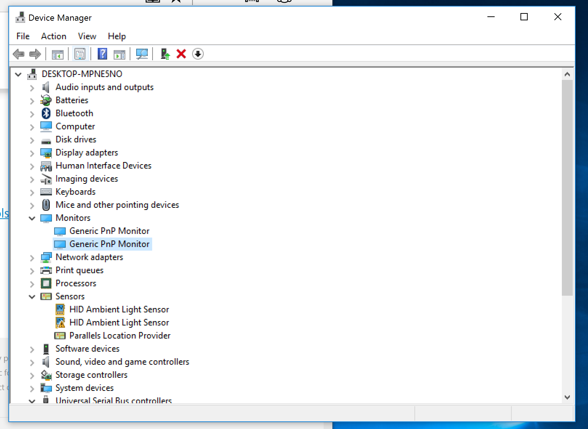The image size is (588, 429).
Task: Expand the Network adapters category
Action: pyautogui.click(x=32, y=258)
